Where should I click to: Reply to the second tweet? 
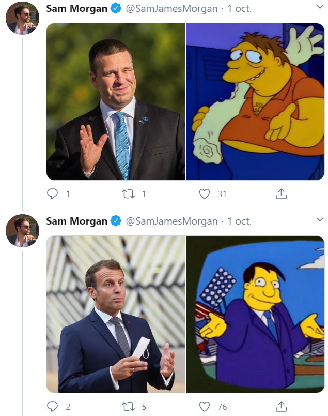pos(53,406)
